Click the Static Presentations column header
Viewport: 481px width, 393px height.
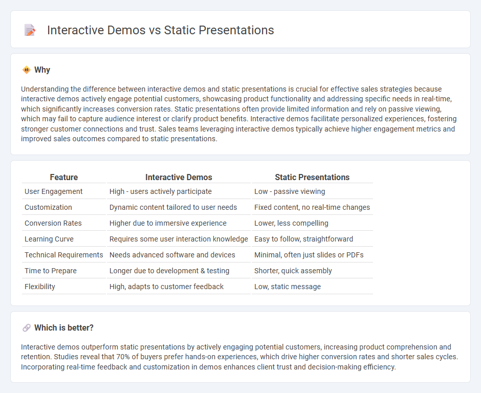point(312,178)
